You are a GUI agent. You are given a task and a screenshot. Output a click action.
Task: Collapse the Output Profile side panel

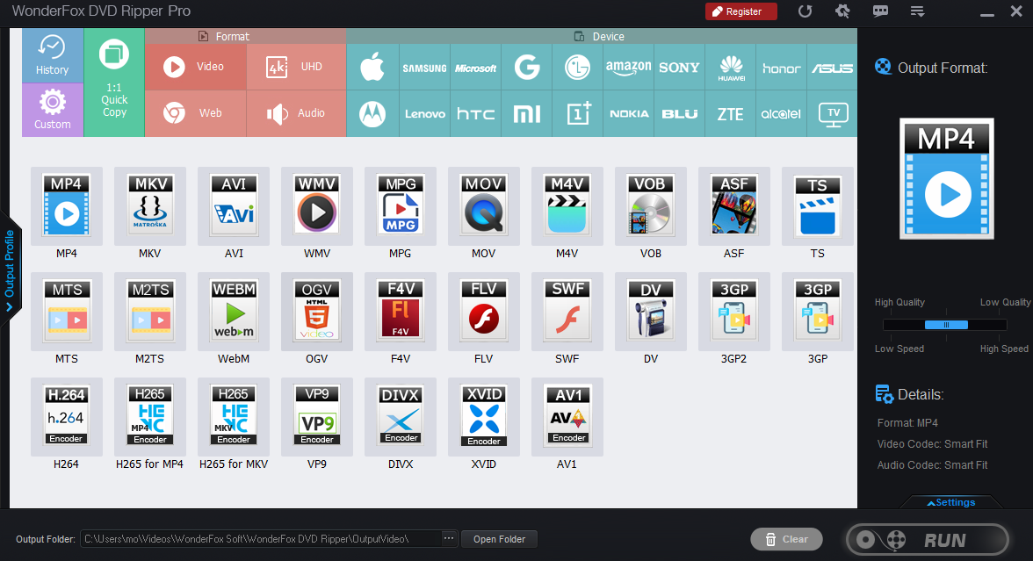click(10, 270)
